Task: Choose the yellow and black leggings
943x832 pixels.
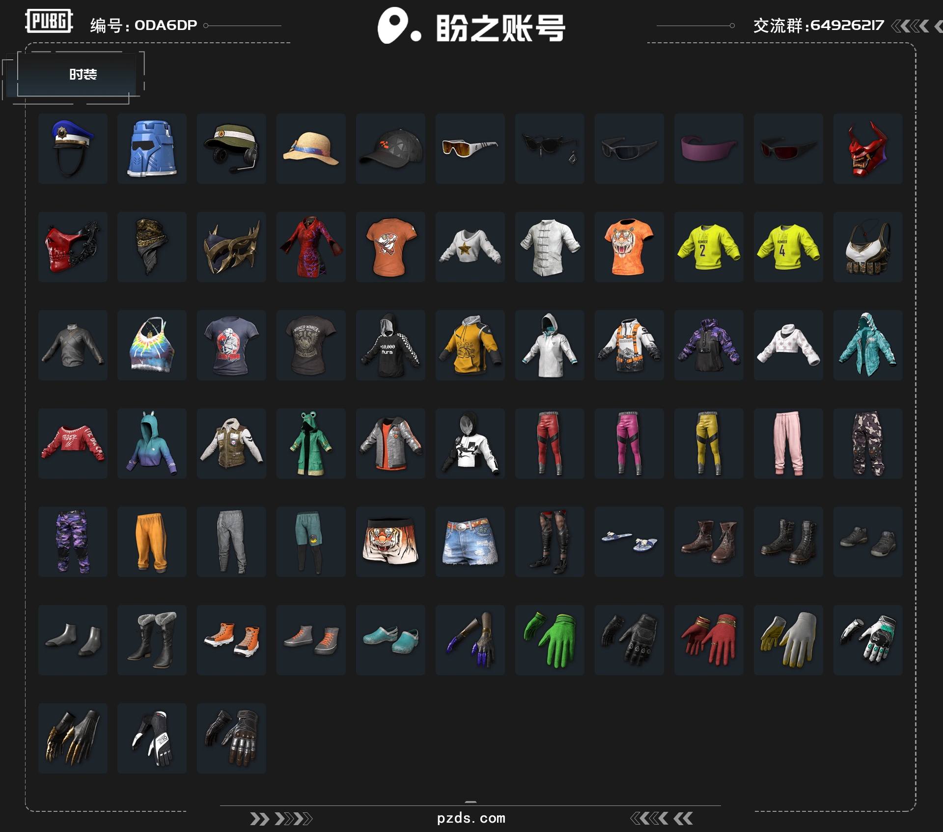Action: (x=709, y=443)
